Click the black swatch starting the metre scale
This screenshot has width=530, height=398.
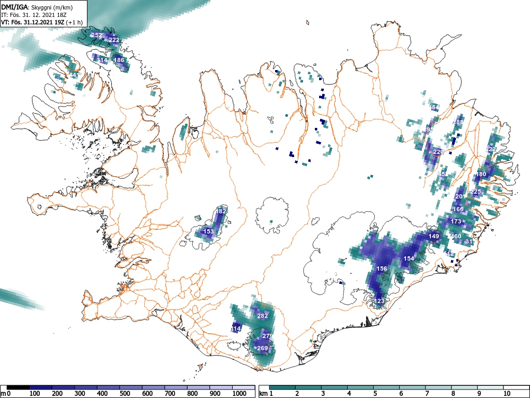point(18,387)
